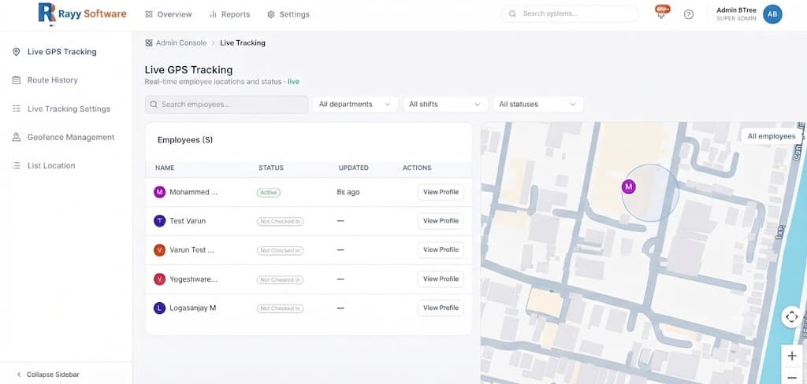This screenshot has height=384, width=807.
Task: Click the List Location icon
Action: 16,165
